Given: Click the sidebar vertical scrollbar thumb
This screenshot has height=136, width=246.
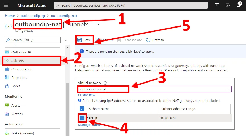Looking at the screenshot, I should click(68, 109).
